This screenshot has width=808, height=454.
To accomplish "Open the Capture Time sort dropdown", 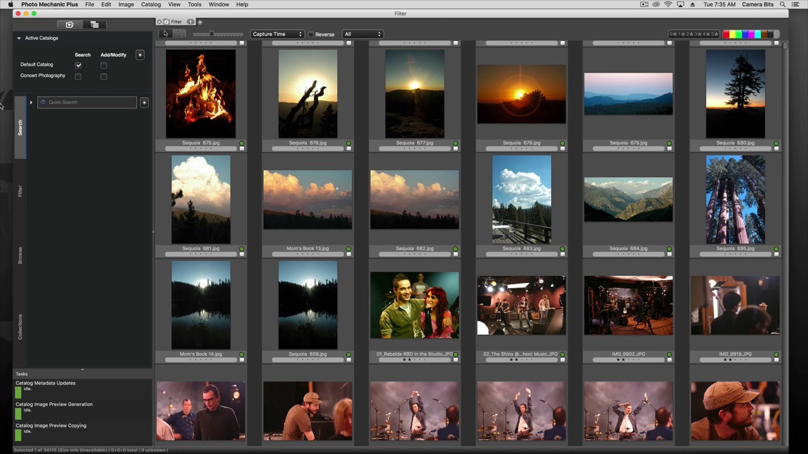I will 277,34.
